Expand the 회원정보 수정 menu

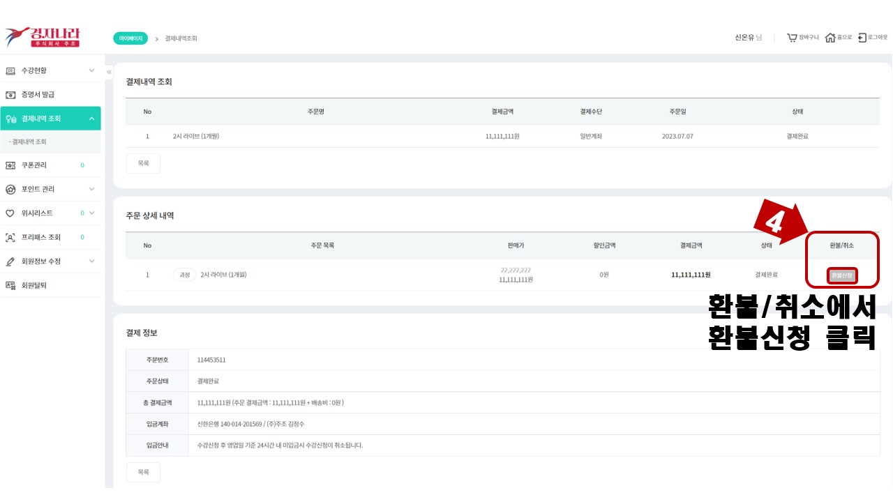(x=91, y=261)
